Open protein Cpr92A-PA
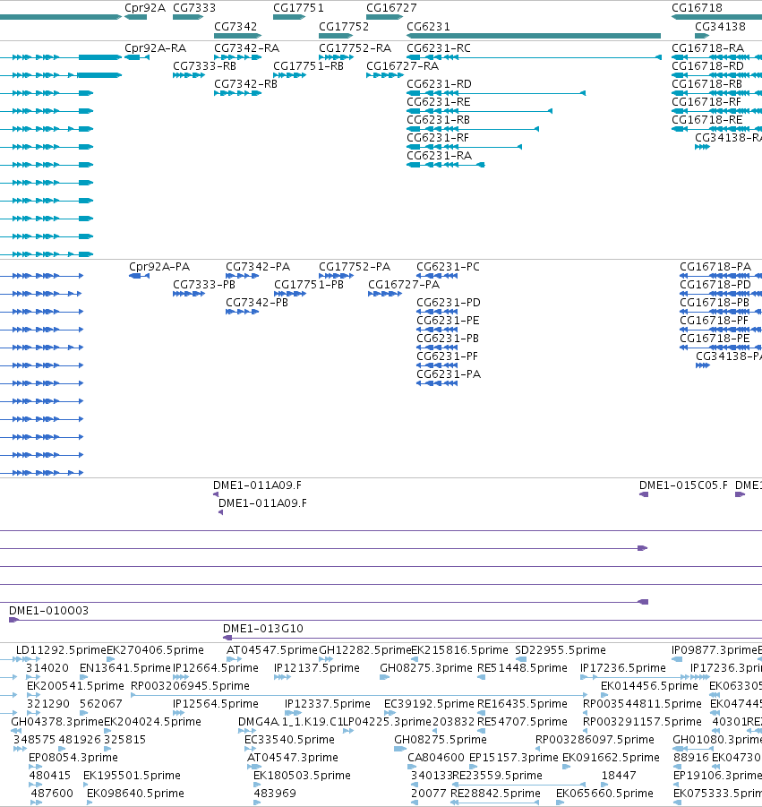The image size is (762, 807). point(159,267)
